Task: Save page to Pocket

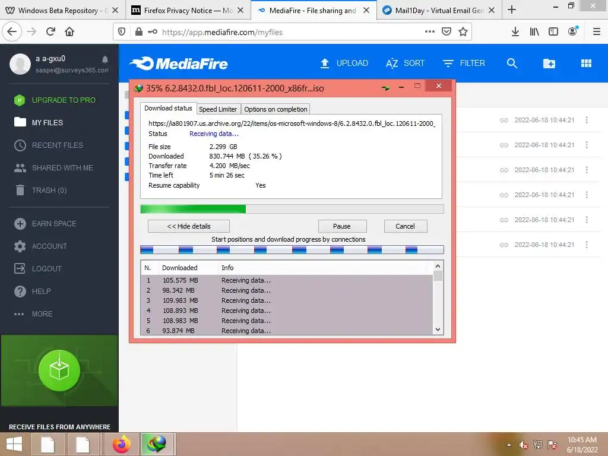Action: tap(446, 31)
